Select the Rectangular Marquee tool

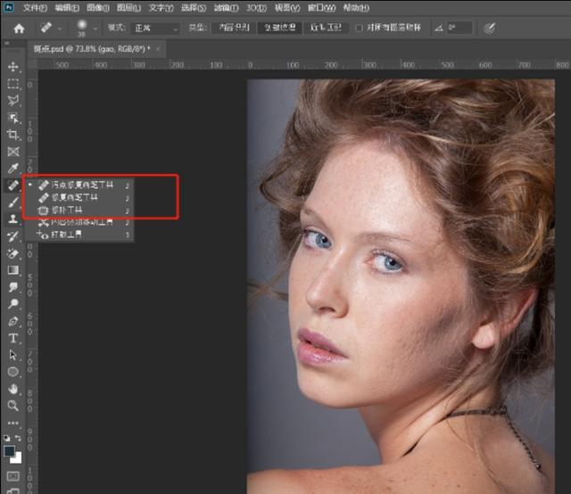point(12,84)
